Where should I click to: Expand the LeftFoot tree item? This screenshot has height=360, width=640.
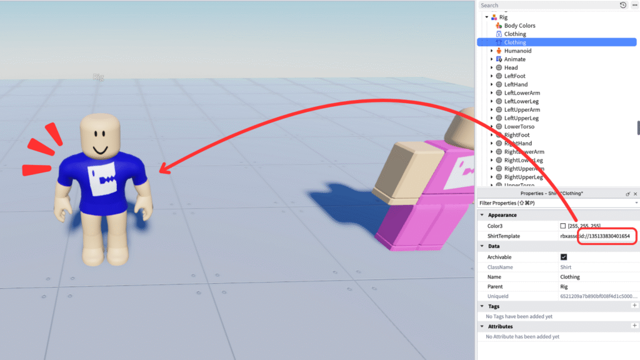click(492, 76)
